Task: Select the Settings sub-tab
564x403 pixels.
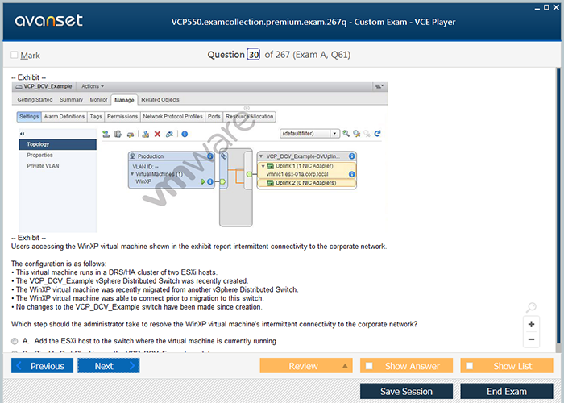Action: click(x=29, y=117)
